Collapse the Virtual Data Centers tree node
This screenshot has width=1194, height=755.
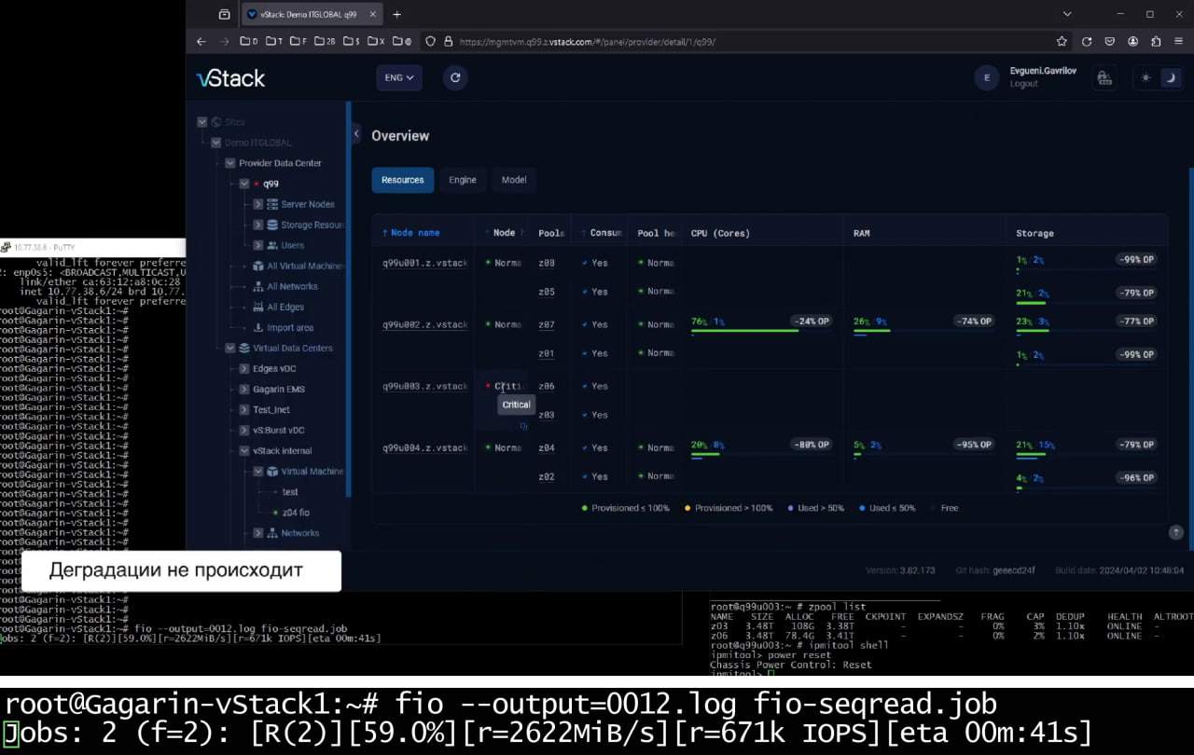click(230, 349)
